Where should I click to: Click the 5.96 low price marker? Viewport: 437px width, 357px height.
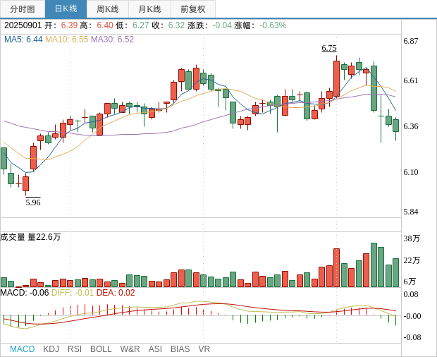(33, 202)
